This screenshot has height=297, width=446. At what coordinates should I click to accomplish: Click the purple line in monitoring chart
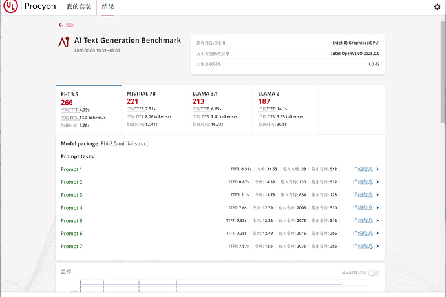211,285
